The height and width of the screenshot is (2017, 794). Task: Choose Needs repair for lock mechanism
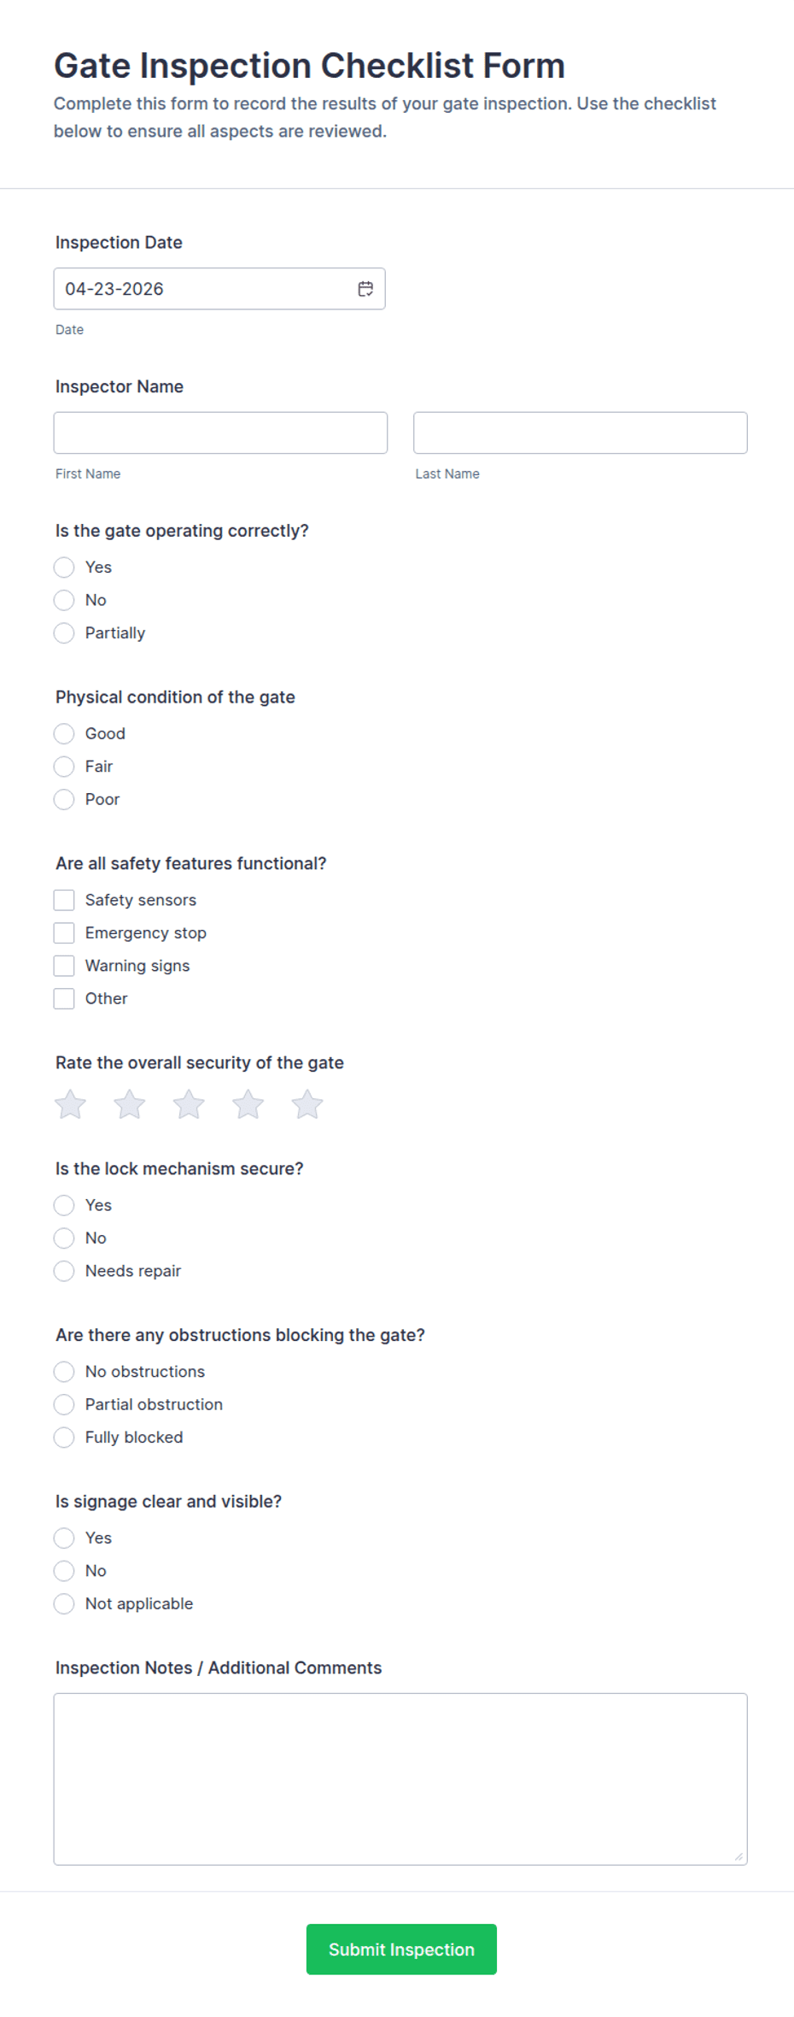64,1271
